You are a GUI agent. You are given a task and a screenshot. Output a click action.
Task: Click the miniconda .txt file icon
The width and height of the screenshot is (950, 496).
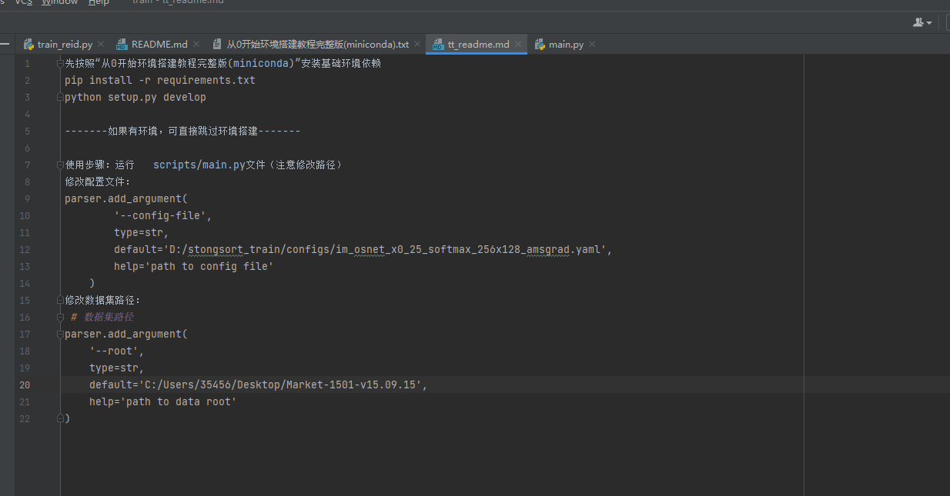click(x=216, y=45)
